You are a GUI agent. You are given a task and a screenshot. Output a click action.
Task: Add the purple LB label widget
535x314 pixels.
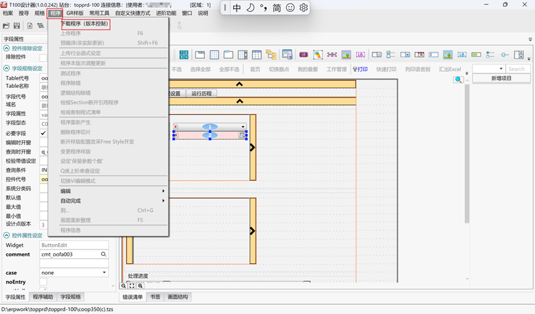(361, 54)
